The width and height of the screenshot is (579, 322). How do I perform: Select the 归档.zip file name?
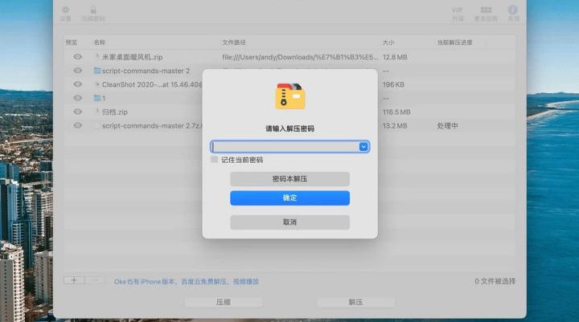115,112
